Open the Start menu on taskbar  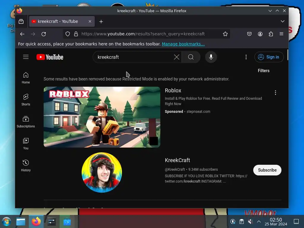coord(7,221)
